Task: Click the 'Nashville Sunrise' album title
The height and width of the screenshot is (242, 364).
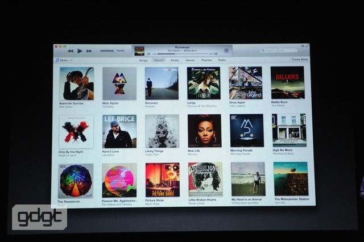Action: pos(71,103)
